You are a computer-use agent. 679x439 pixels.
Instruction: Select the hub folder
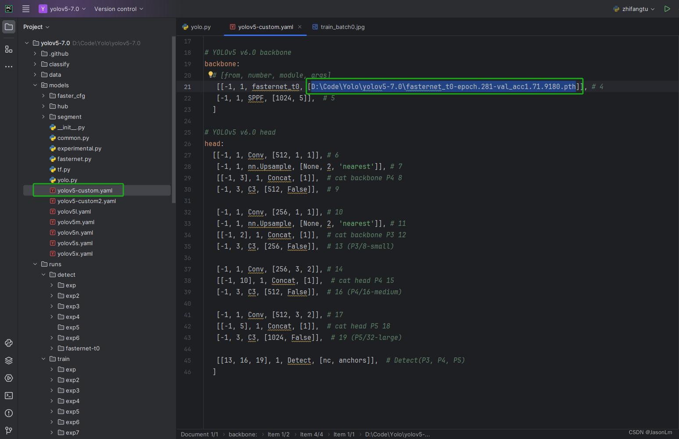tap(62, 106)
